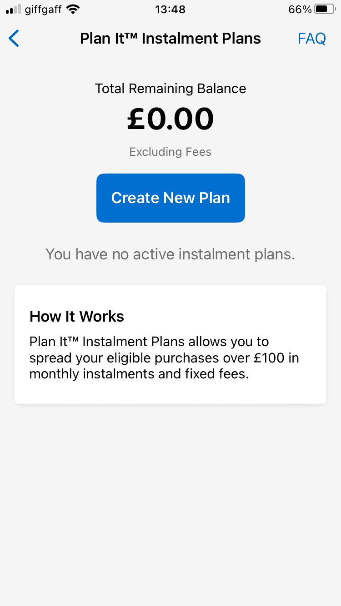
Task: Tap the no active instalment plans message
Action: point(170,254)
